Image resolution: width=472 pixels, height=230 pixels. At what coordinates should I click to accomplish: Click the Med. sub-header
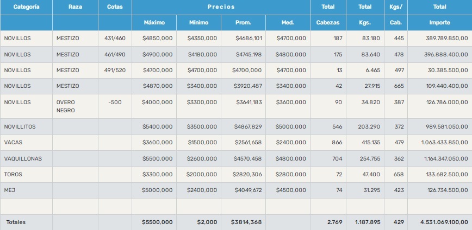[x=288, y=23]
